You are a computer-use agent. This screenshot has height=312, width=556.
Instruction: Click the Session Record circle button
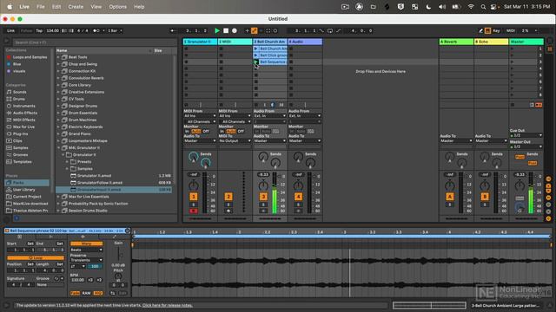[275, 31]
